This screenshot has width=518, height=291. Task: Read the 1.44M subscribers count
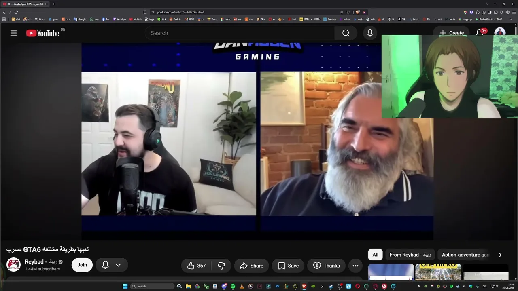42,269
